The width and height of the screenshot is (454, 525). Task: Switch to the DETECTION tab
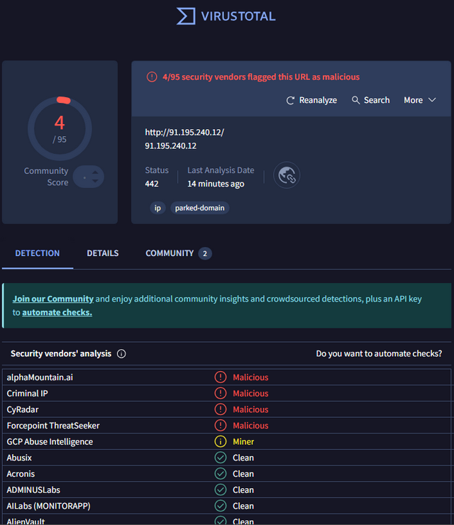pos(38,253)
